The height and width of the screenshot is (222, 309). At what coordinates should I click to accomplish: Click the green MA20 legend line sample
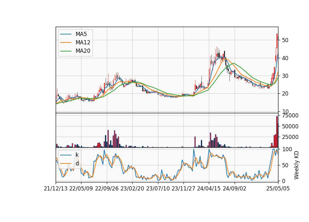click(x=66, y=51)
